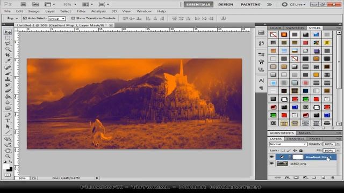Open the Auto-Select Group dropdown
The height and width of the screenshot is (193, 344).
pos(57,19)
